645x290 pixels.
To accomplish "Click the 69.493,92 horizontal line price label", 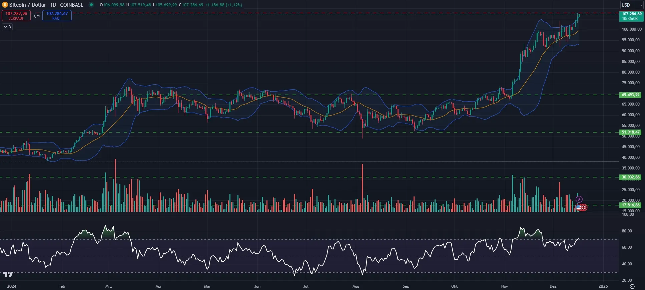I will click(x=630, y=95).
